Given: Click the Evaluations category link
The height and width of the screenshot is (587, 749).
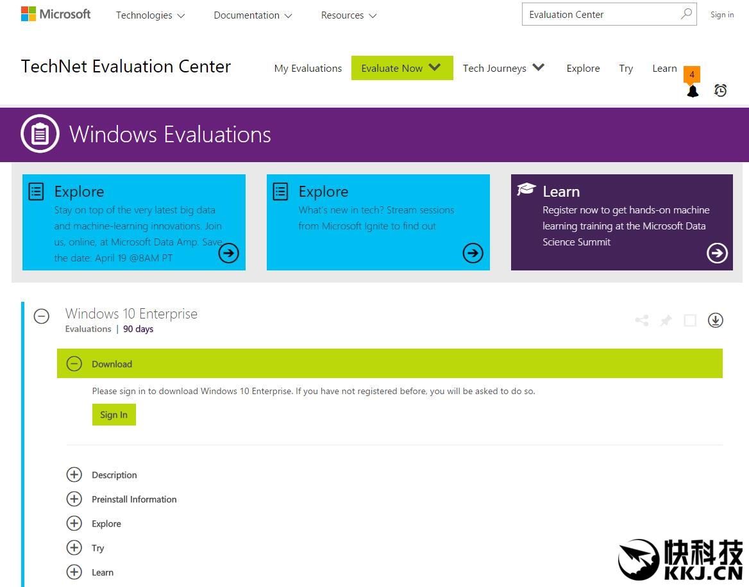Looking at the screenshot, I should tap(88, 329).
